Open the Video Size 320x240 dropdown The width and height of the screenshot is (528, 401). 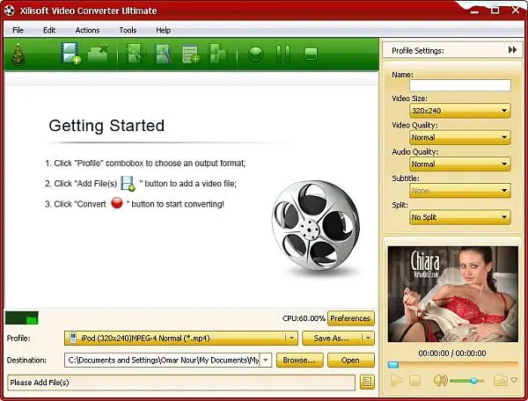(460, 111)
